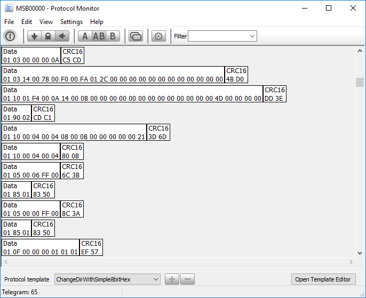Click the vertical scrollbar thumb
The image size is (366, 298).
360,82
